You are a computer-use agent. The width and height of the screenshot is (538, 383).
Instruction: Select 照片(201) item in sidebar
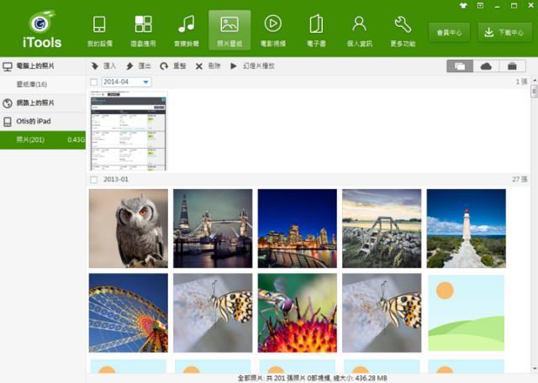tap(43, 140)
